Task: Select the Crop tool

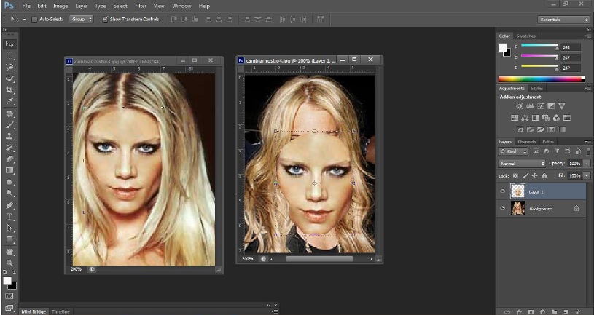Action: click(x=10, y=89)
